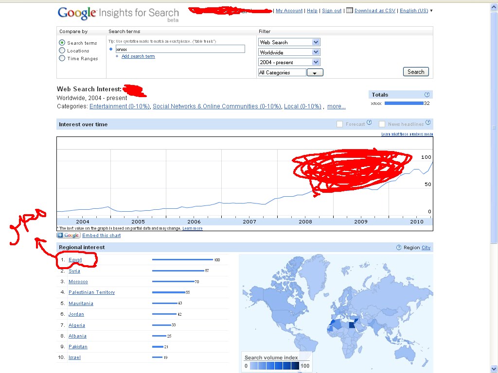Click the Totals blue bar
The width and height of the screenshot is (498, 373).
click(404, 103)
